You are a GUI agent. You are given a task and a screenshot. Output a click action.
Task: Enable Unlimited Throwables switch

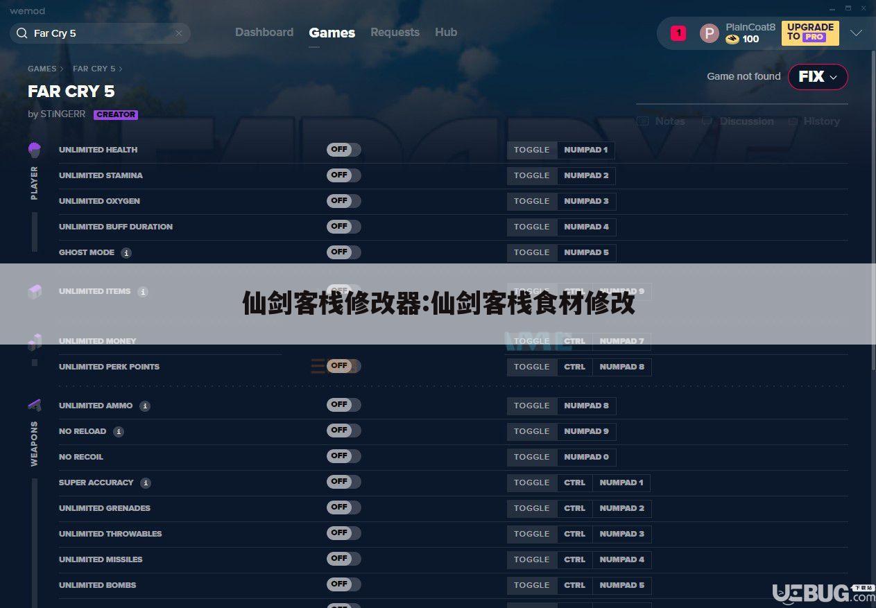click(x=344, y=533)
